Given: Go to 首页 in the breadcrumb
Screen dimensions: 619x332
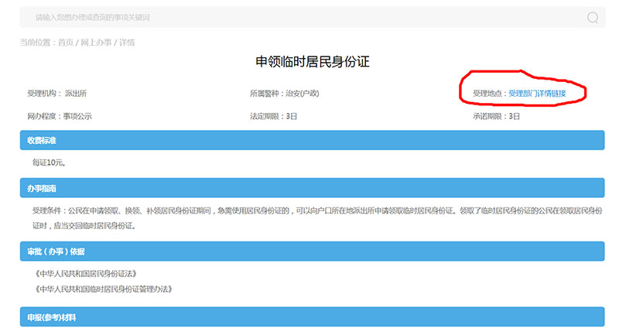Looking at the screenshot, I should (66, 43).
